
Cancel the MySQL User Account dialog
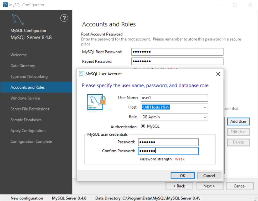tap(209, 176)
